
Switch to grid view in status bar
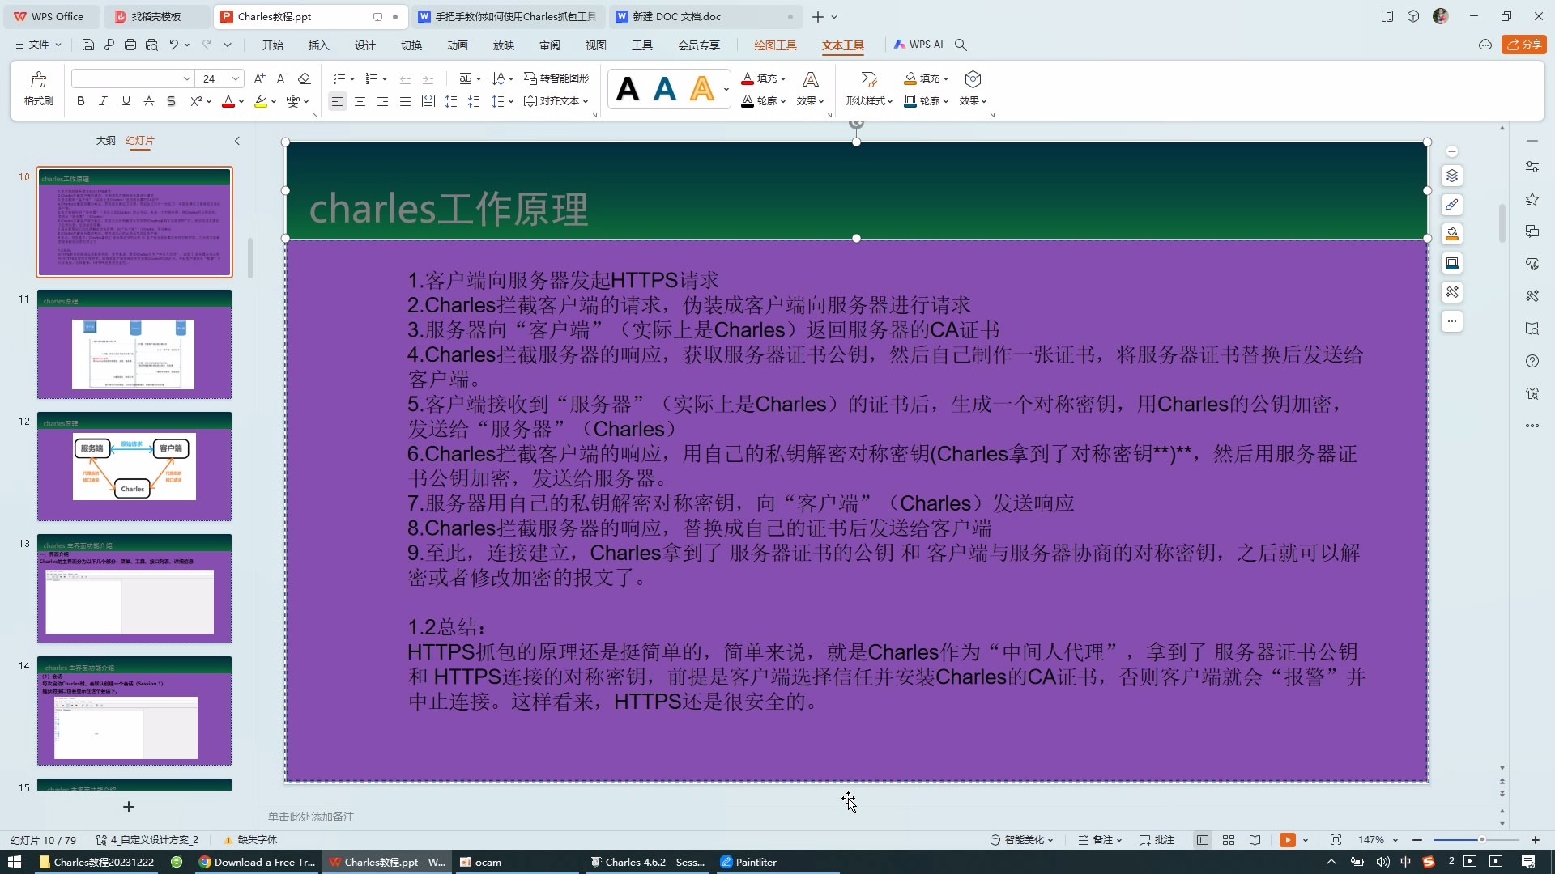point(1228,840)
